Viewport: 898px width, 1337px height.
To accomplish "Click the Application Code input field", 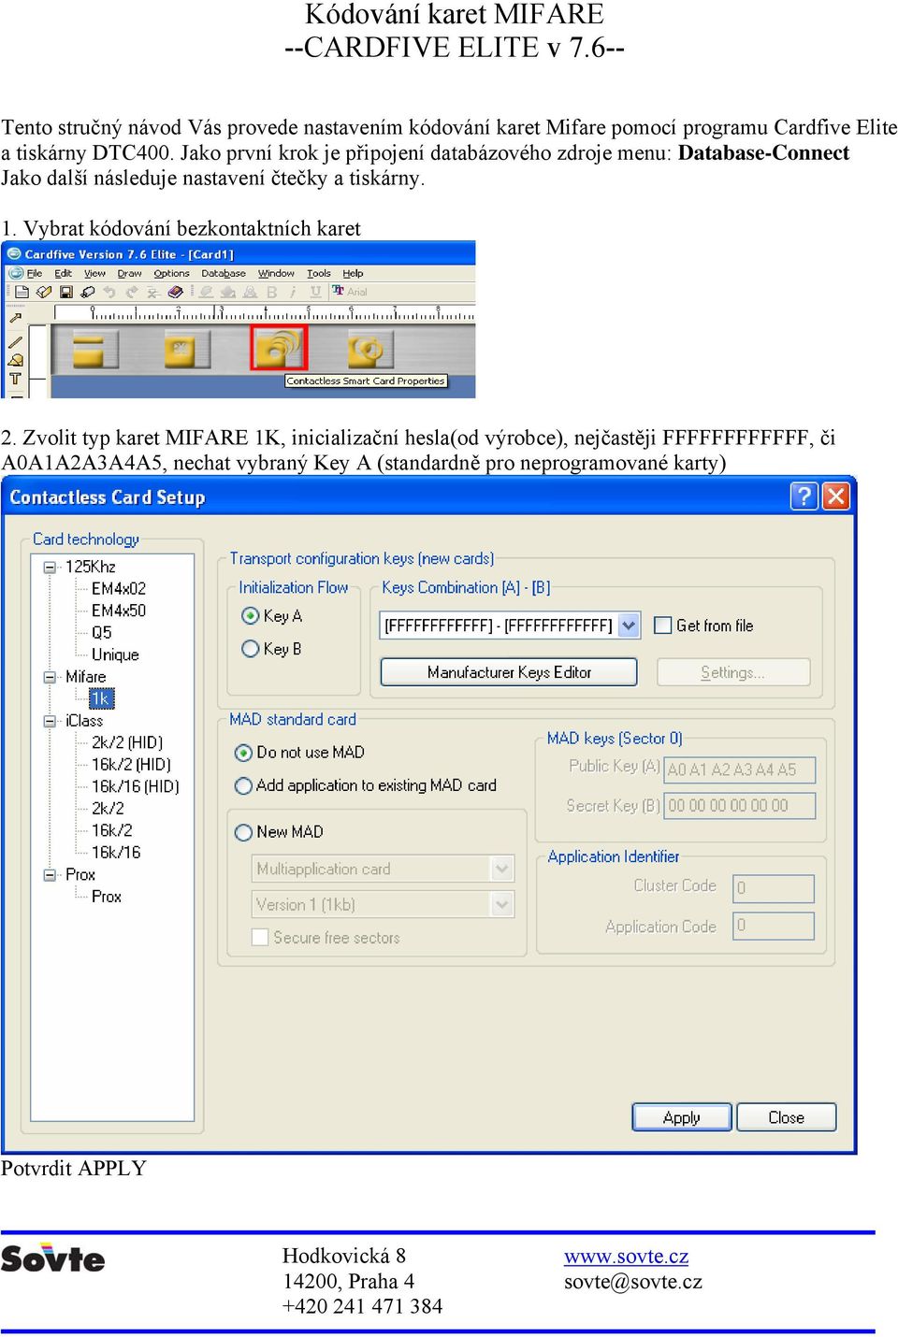I will (x=773, y=926).
